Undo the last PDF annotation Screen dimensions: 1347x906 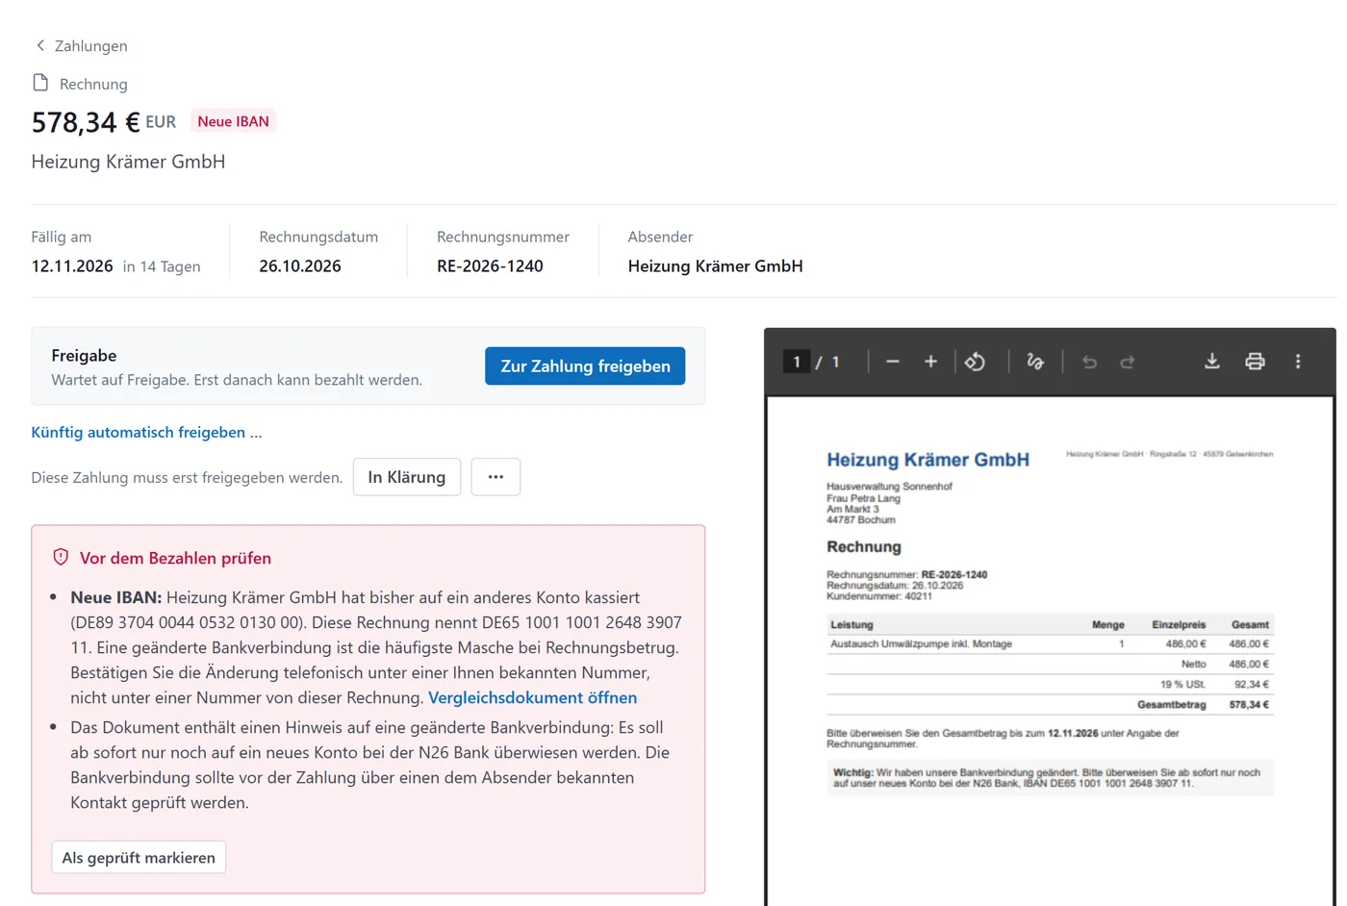coord(1089,362)
